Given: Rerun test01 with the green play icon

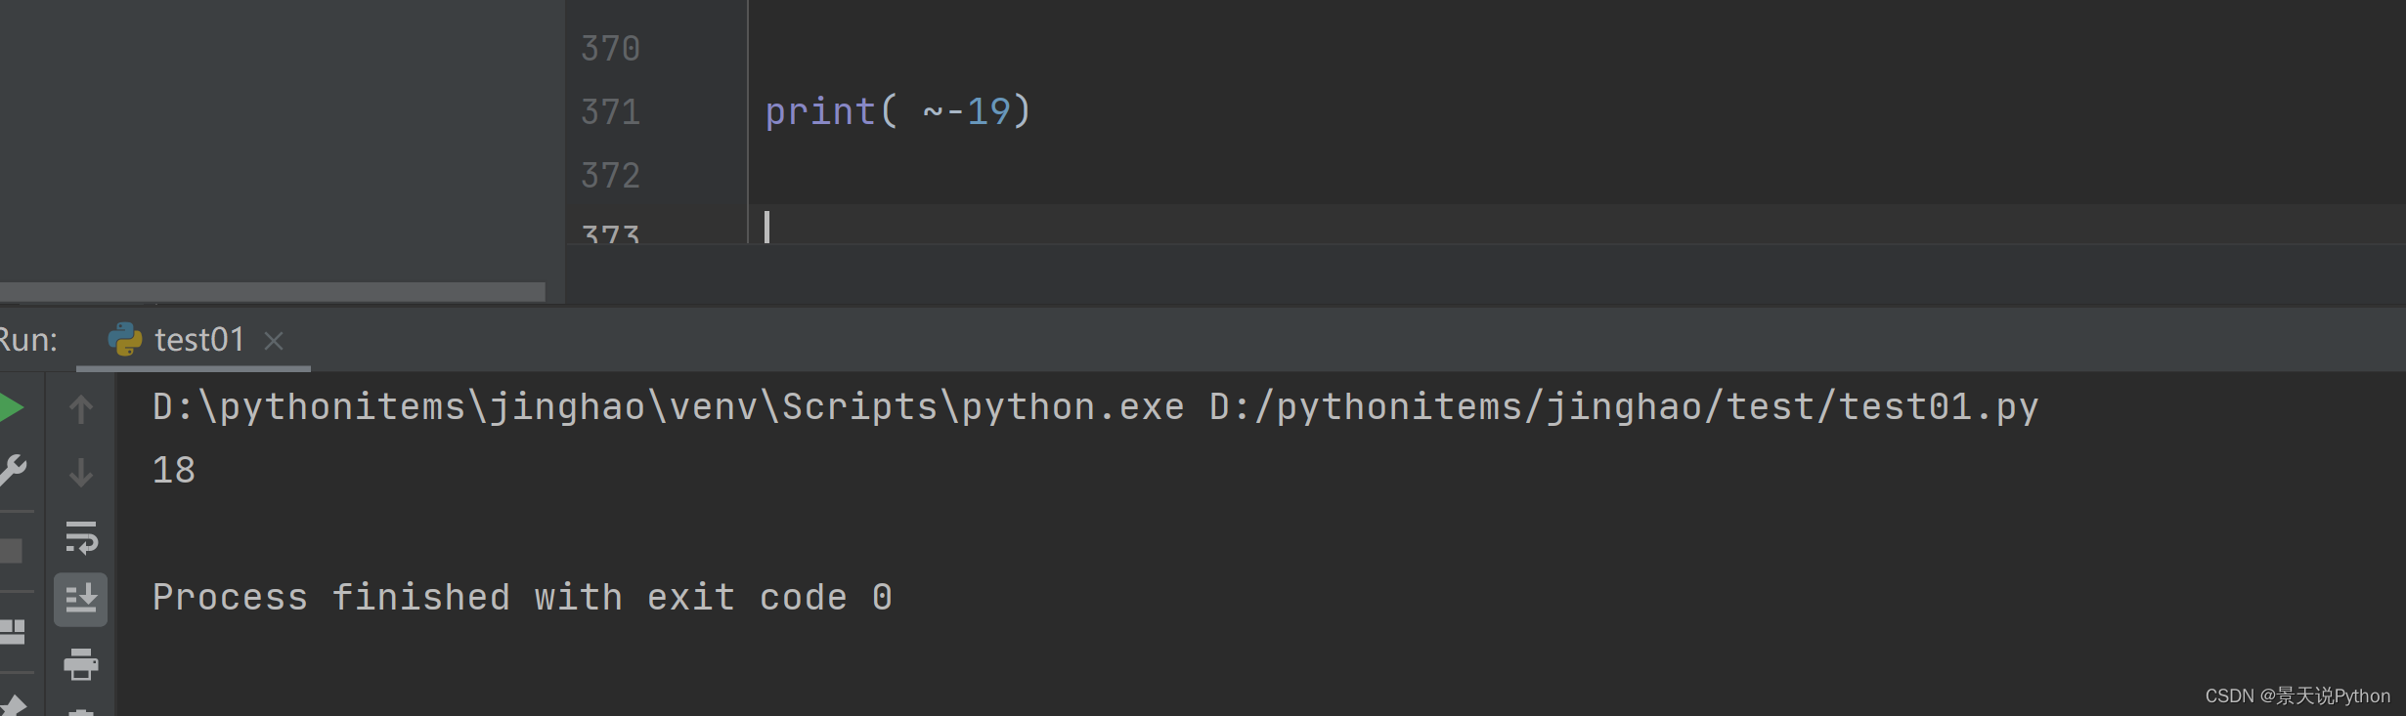Looking at the screenshot, I should tap(11, 407).
